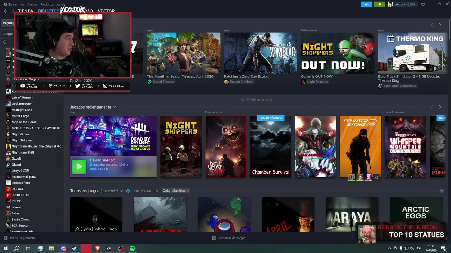
Task: Select the Arctic Eggs game tile
Action: 416,214
